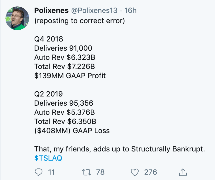Click the reply speech bubble icon
215x180 pixels.
pos(39,172)
